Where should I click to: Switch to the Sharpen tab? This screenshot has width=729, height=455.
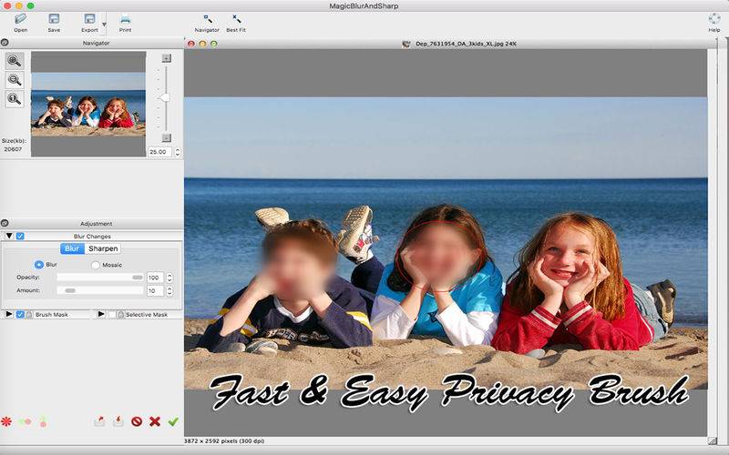click(x=103, y=248)
